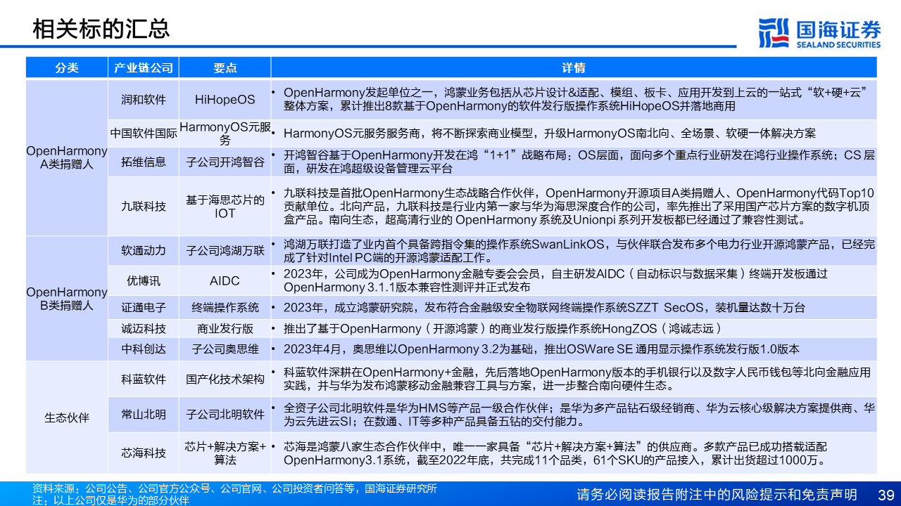
Task: Click the detail text mentioning SwanLinkOS
Action: pyautogui.click(x=579, y=251)
